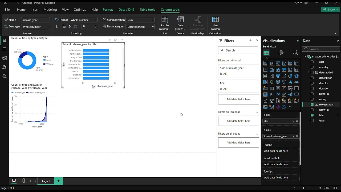Remove Sum of release_year from X-axis
The image size is (341, 192).
[x=297, y=136]
